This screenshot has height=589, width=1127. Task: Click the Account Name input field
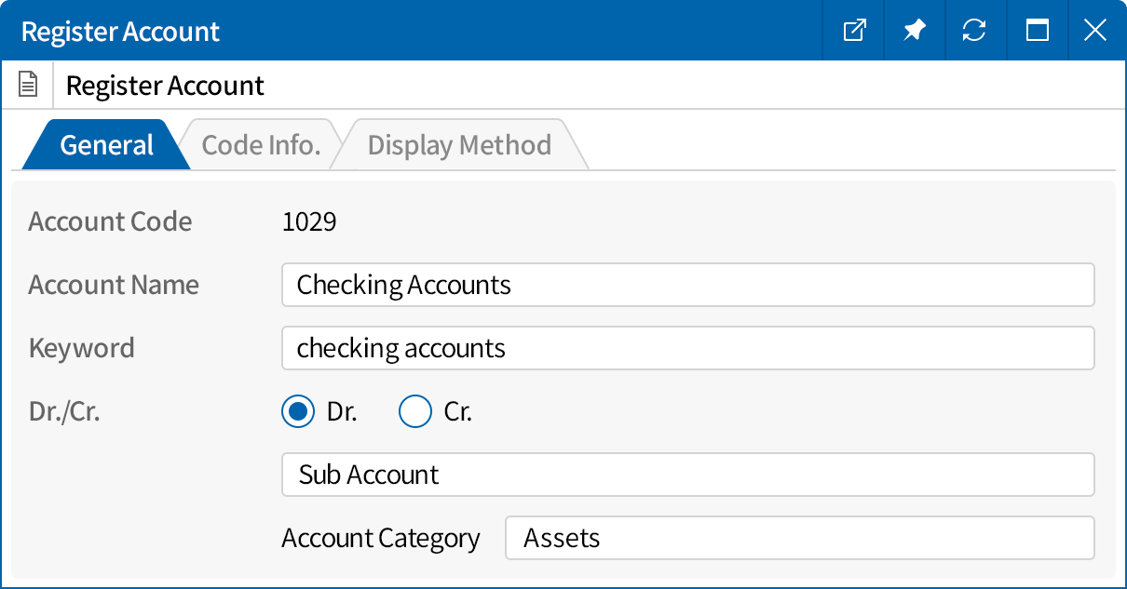click(687, 285)
